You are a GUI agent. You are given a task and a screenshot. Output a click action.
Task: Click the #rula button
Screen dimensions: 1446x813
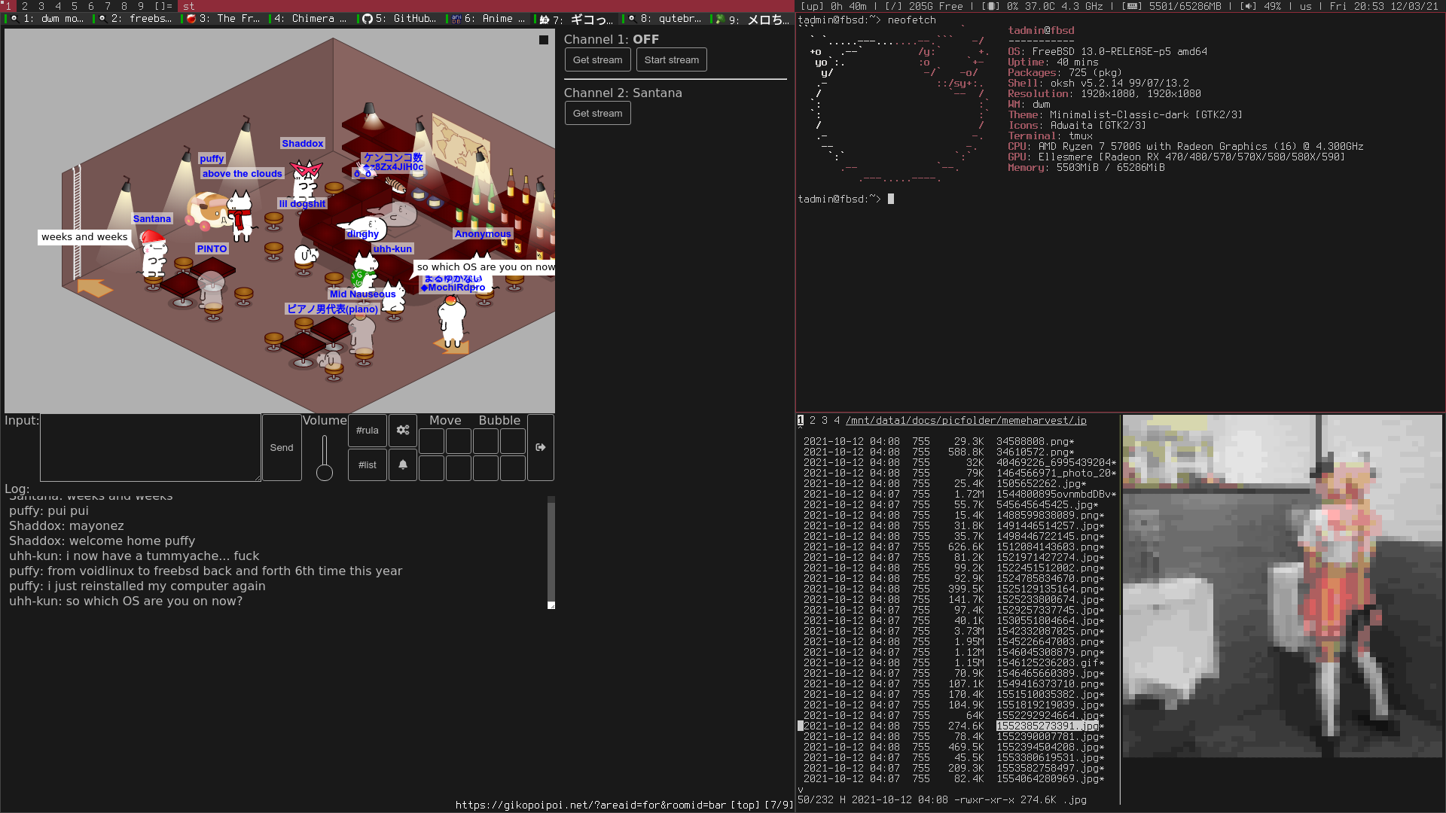tap(368, 430)
